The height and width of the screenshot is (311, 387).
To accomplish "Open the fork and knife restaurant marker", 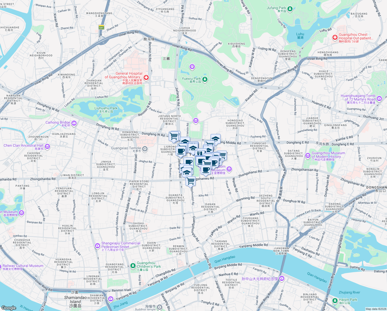I will (200, 153).
